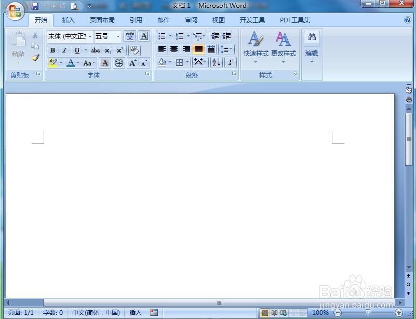The image size is (416, 319).
Task: Pick text highlight yellow color
Action: [x=53, y=63]
